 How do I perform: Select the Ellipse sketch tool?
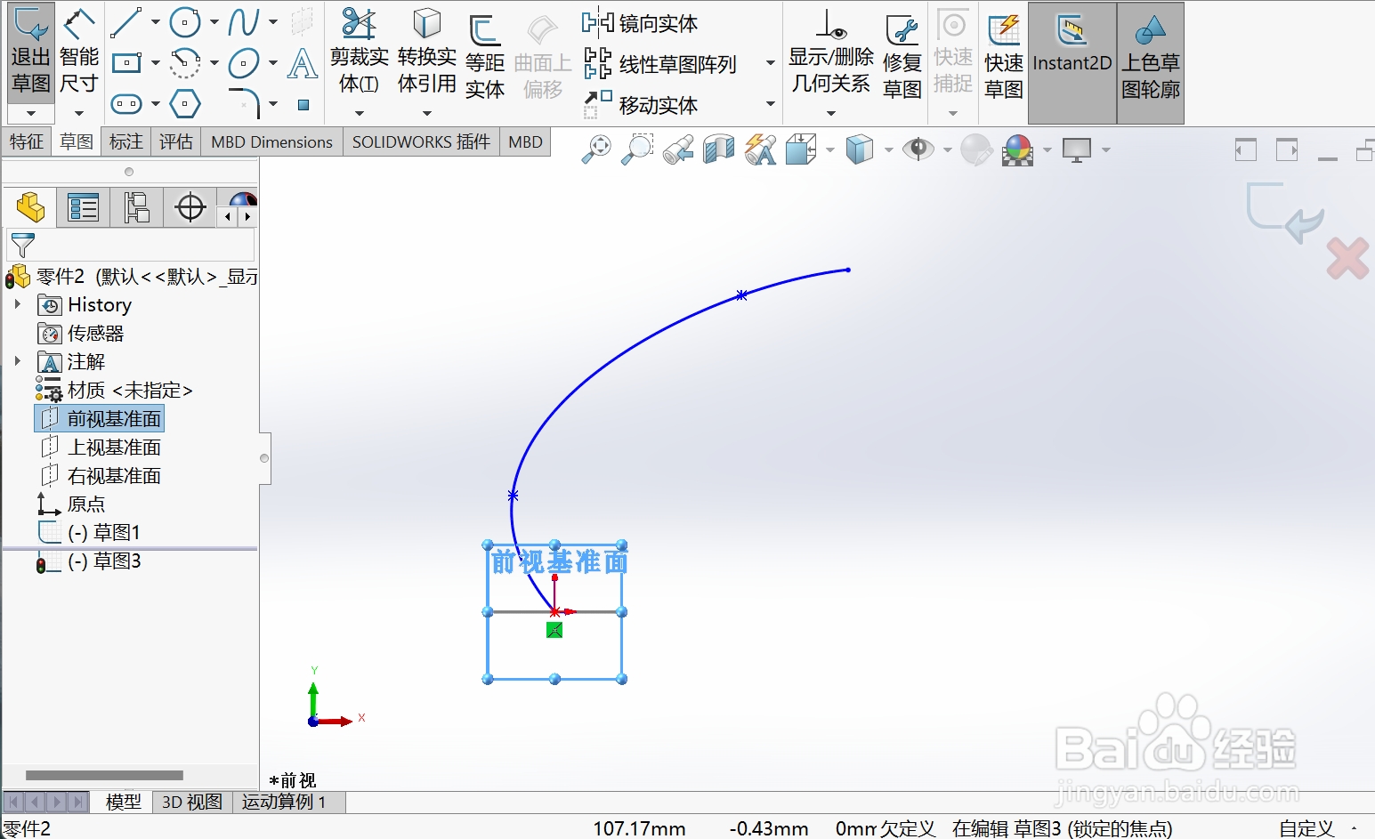point(244,63)
